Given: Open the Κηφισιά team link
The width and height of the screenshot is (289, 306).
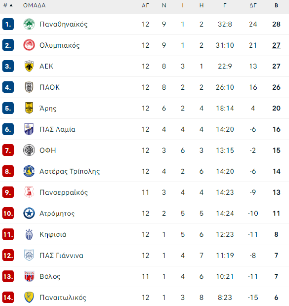Looking at the screenshot, I should point(53,234).
